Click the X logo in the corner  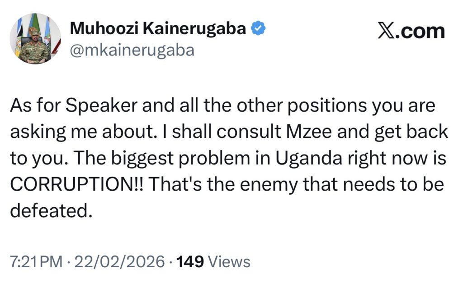pos(385,32)
